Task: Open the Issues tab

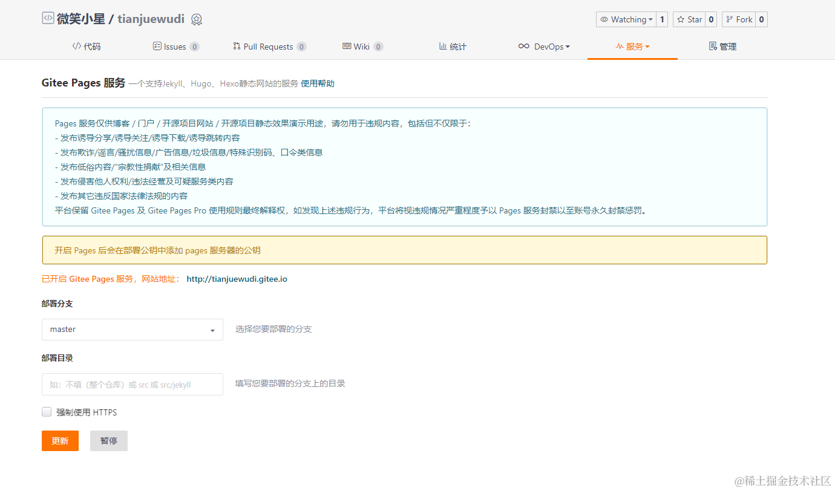Action: coord(176,47)
